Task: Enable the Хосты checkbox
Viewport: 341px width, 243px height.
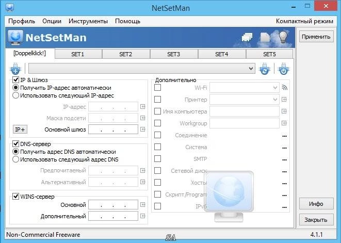Action: 157,182
